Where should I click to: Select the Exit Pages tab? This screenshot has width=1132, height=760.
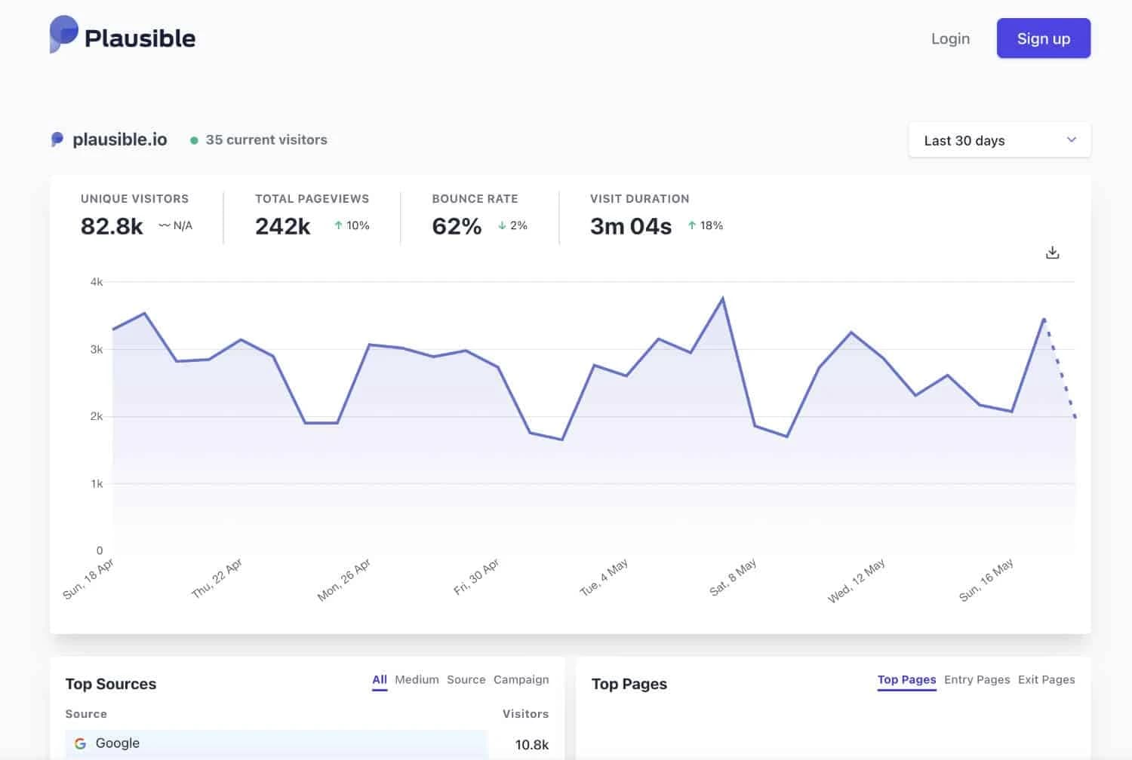(1047, 679)
